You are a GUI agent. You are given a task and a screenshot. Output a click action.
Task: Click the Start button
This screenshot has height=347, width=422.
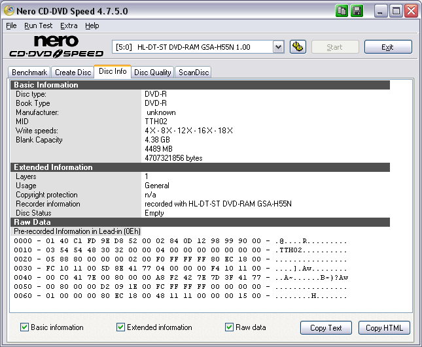pyautogui.click(x=335, y=47)
